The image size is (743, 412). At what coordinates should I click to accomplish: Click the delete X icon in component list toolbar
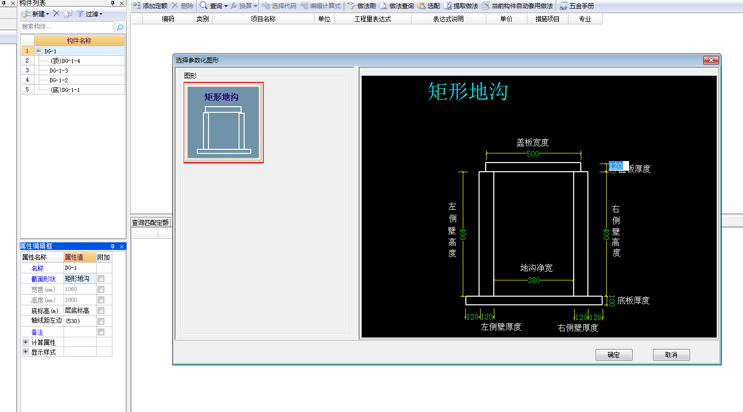56,14
